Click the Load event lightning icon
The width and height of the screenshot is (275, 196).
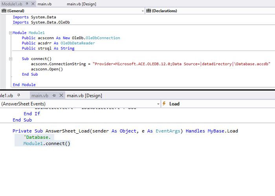[x=164, y=103]
